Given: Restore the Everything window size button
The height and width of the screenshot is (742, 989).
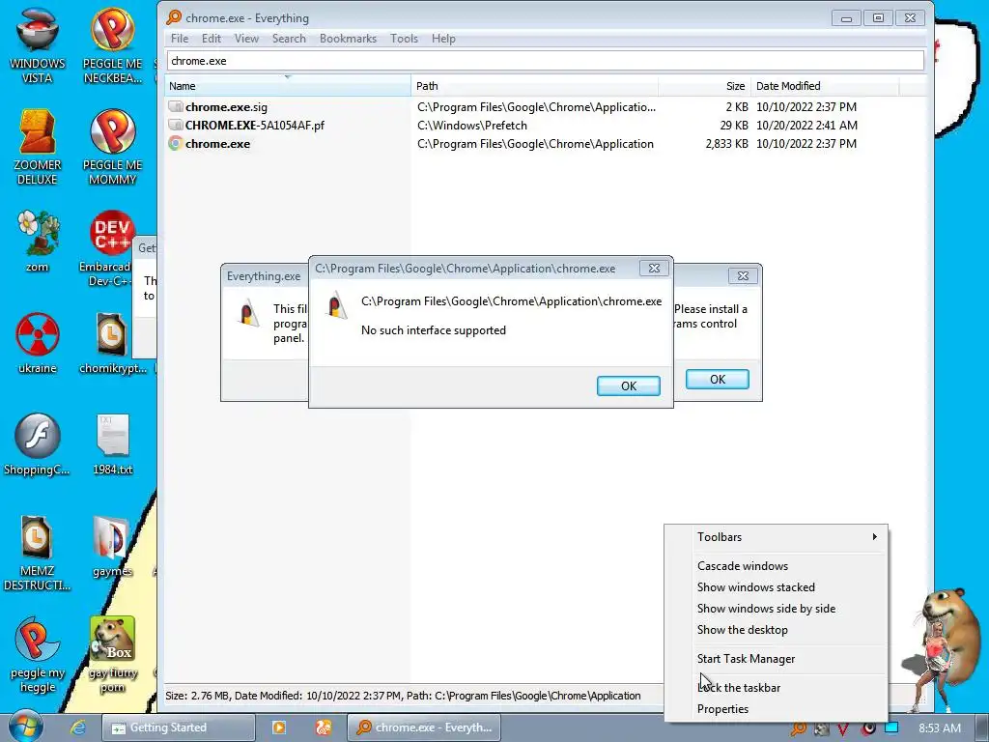Looking at the screenshot, I should [x=877, y=17].
